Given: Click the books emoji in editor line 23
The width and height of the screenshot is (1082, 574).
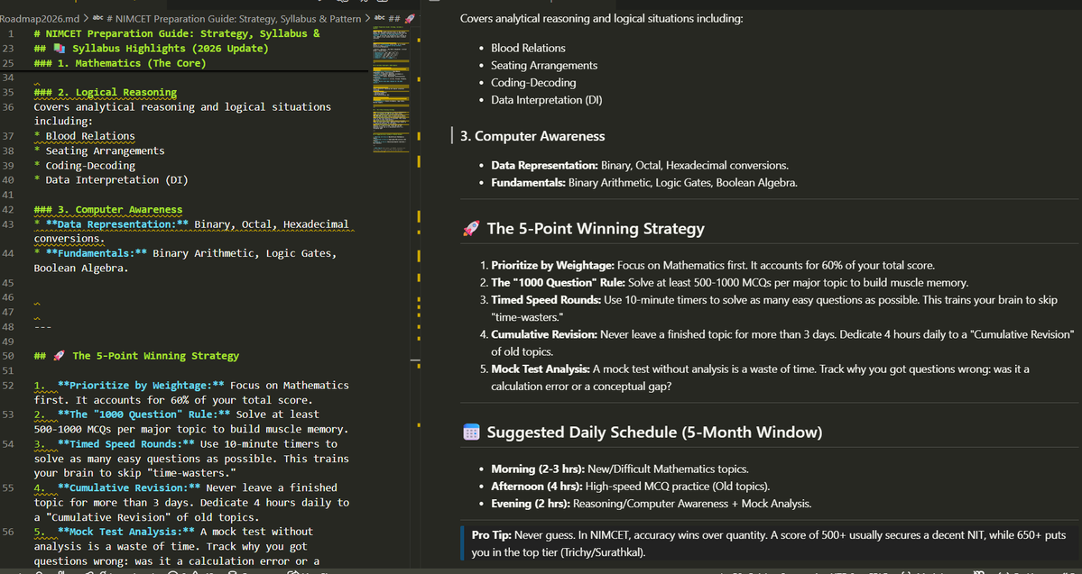Looking at the screenshot, I should click(58, 49).
